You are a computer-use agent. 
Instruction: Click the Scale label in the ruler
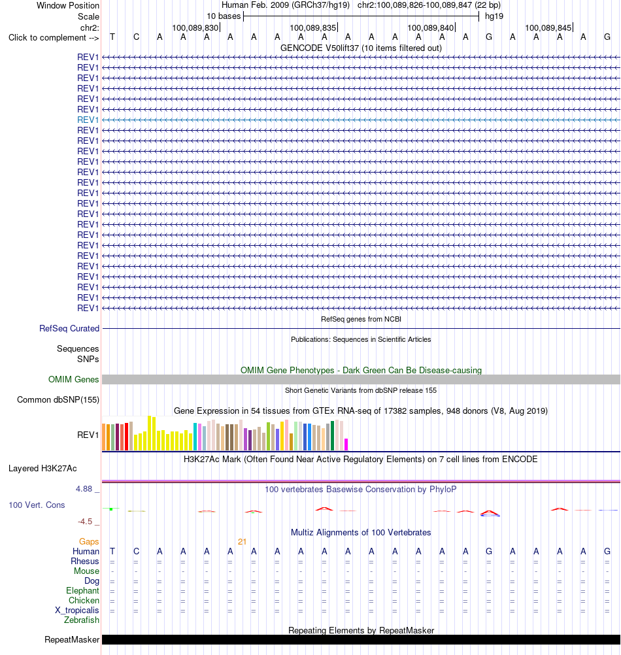(x=88, y=16)
